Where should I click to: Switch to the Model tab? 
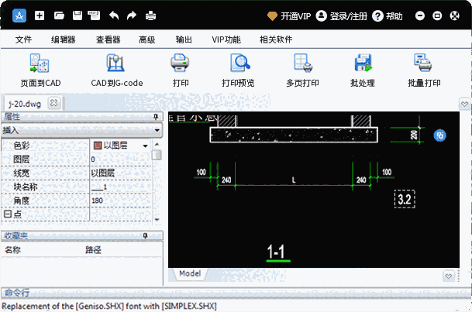190,274
